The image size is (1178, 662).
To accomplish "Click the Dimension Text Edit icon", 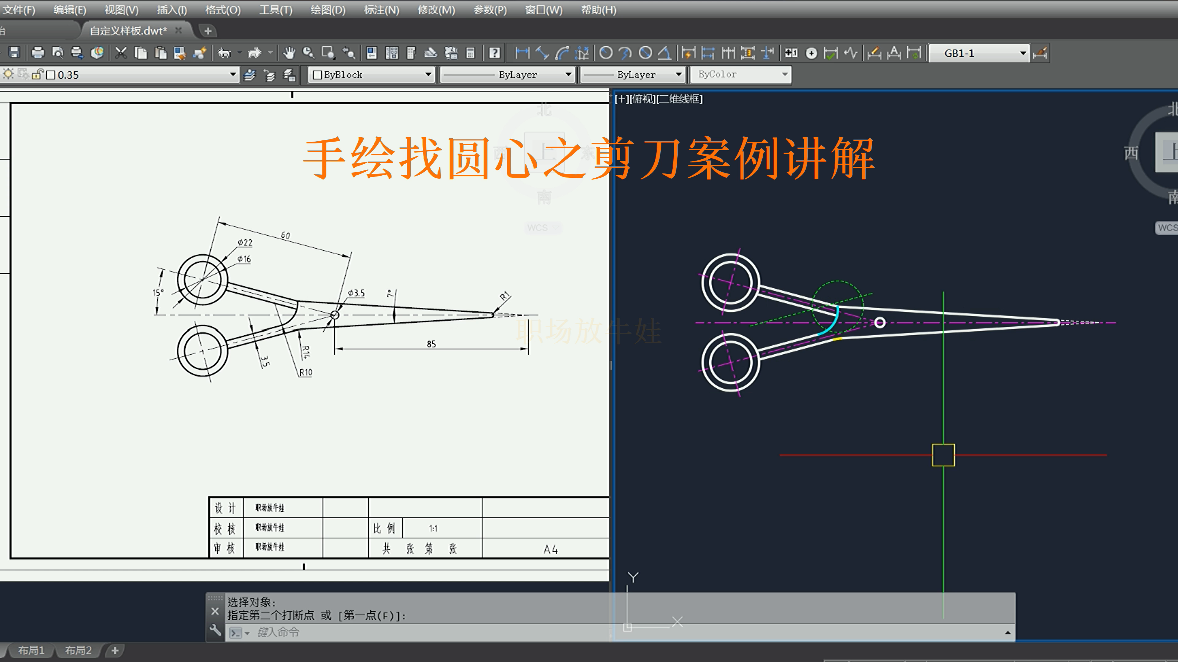I will pos(894,53).
